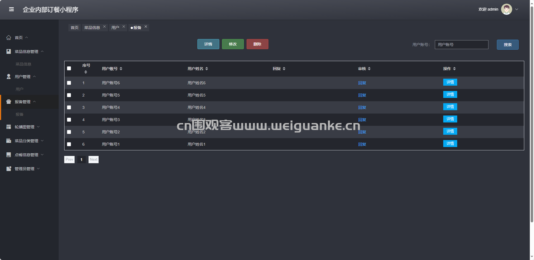Click the 报备管理 briefcase icon
Viewport: 534px width, 260px height.
9,102
